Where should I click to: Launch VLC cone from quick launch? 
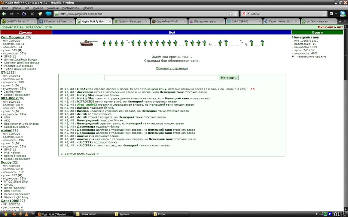coord(27,214)
